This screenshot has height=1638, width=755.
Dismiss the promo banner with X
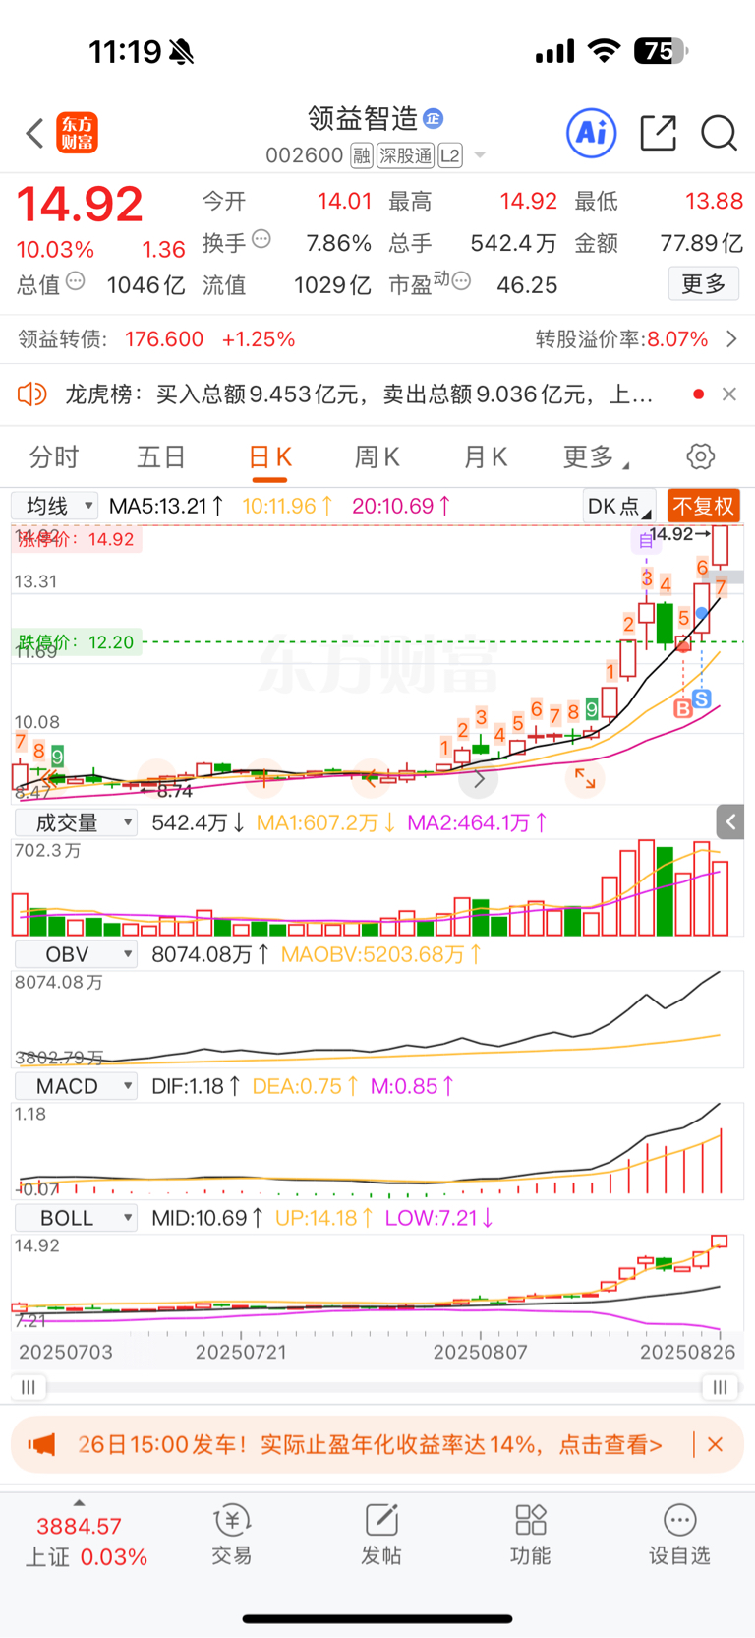click(715, 1444)
